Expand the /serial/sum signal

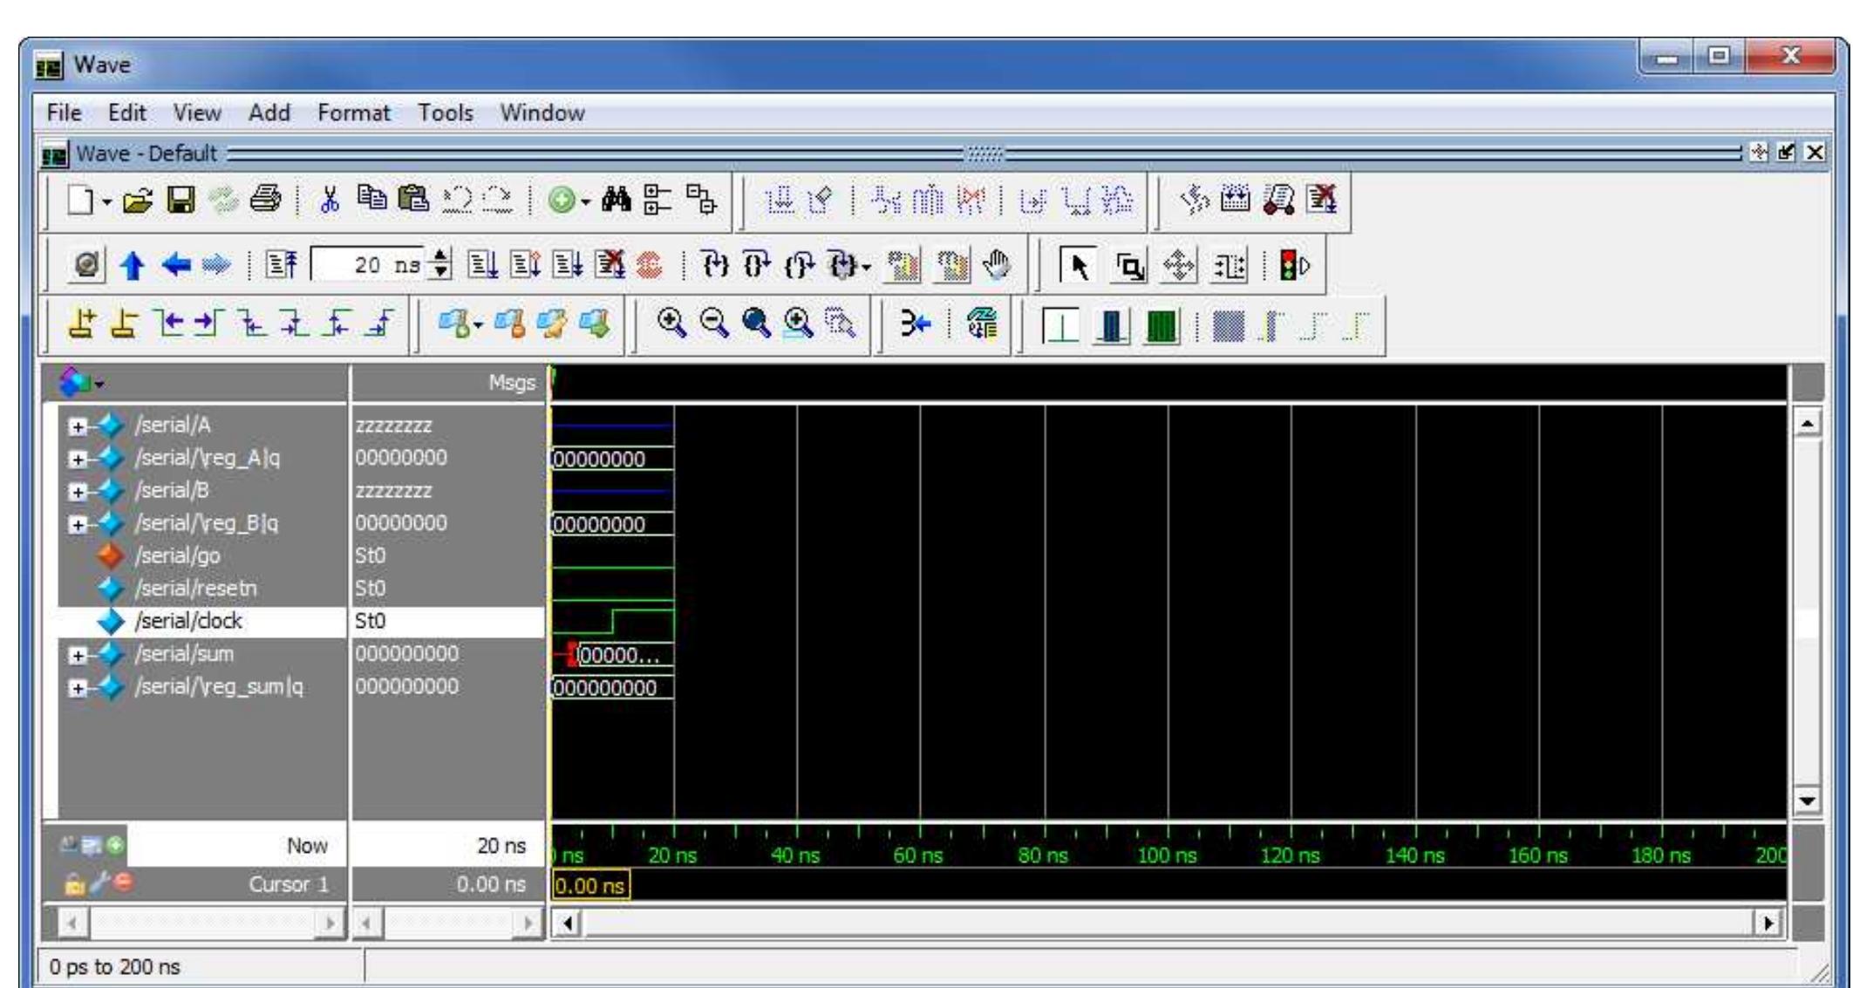pyautogui.click(x=78, y=655)
